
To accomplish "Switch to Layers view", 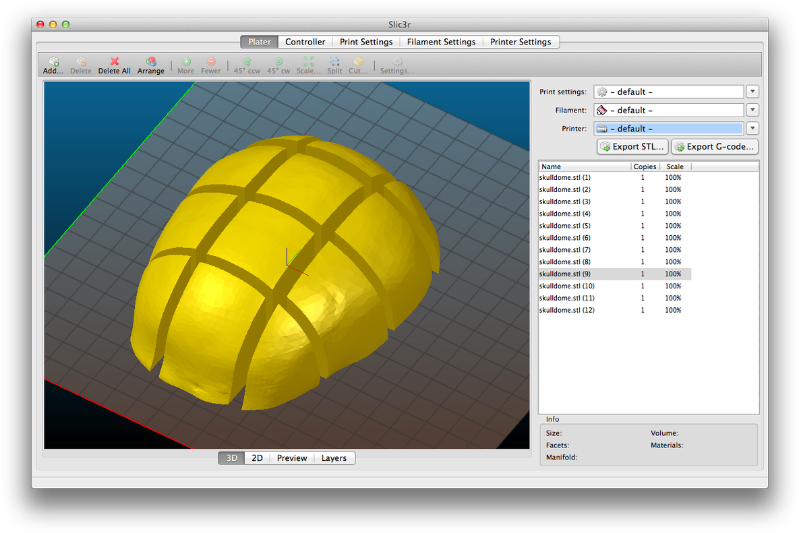I will pyautogui.click(x=334, y=458).
